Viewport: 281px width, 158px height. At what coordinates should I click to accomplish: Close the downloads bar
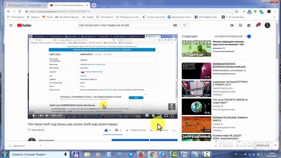pos(275,145)
